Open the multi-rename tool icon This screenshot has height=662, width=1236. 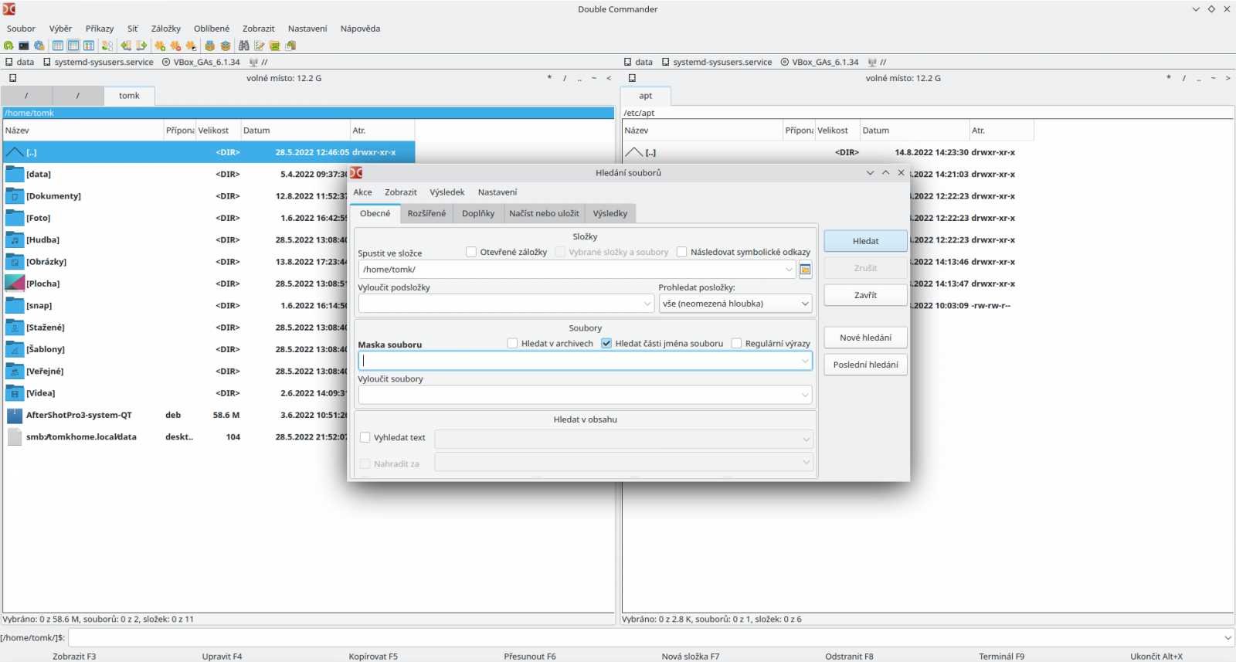260,46
